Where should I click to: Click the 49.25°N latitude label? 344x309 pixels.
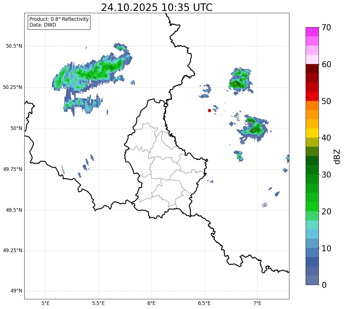[13, 251]
